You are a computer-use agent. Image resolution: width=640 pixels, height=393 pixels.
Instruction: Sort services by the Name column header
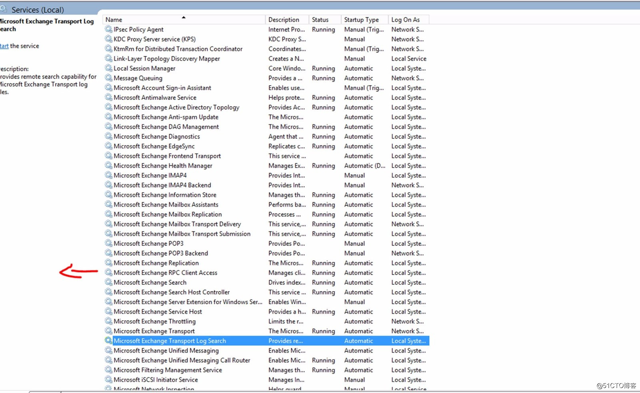(184, 20)
